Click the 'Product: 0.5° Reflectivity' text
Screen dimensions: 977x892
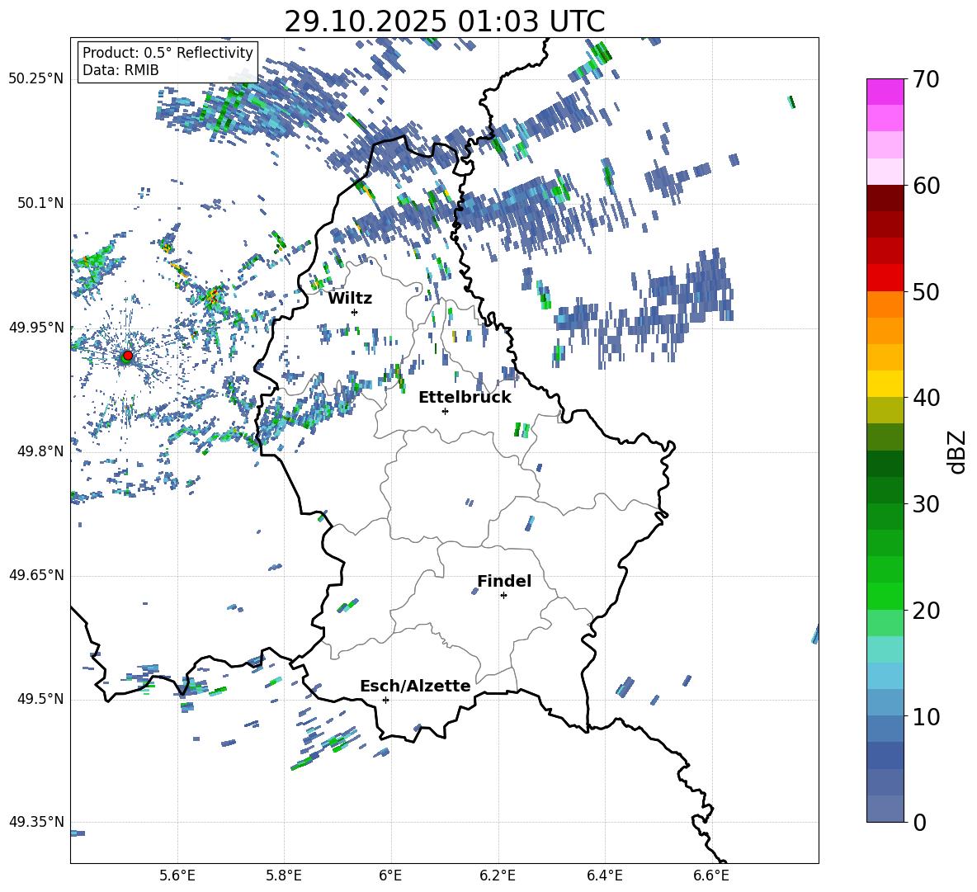(x=168, y=53)
